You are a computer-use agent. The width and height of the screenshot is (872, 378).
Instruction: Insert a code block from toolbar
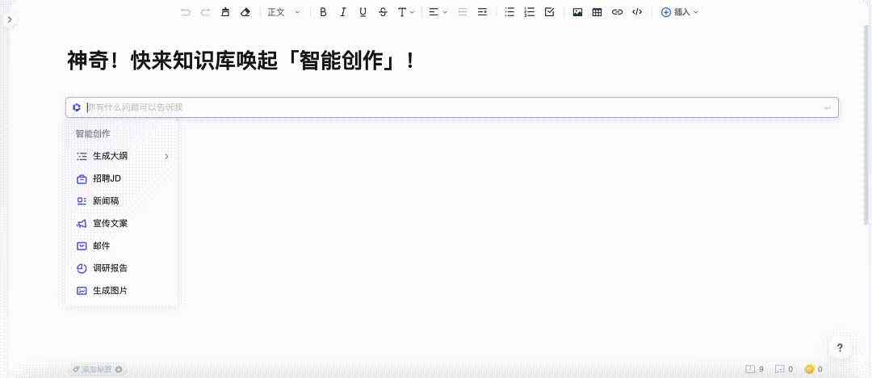point(637,11)
